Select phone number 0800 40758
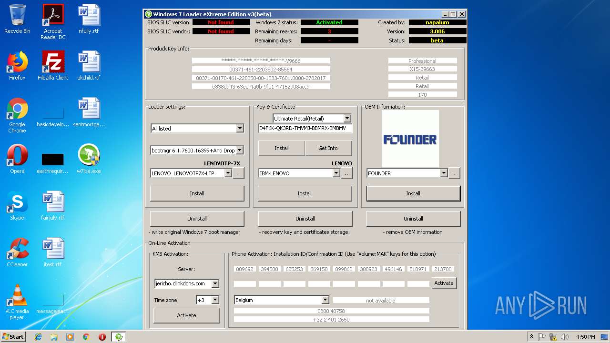610x343 pixels. 331,311
